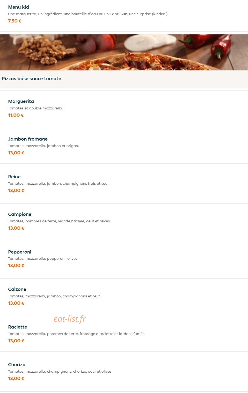This screenshot has width=248, height=393.
Task: Click the pizza banner image
Action: (124, 52)
